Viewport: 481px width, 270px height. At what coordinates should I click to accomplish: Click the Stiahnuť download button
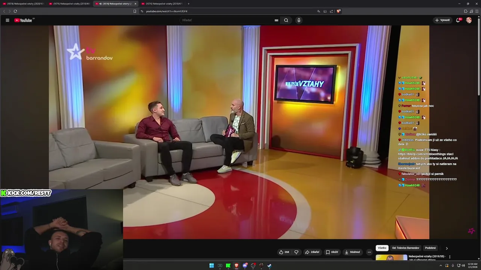pos(352,252)
